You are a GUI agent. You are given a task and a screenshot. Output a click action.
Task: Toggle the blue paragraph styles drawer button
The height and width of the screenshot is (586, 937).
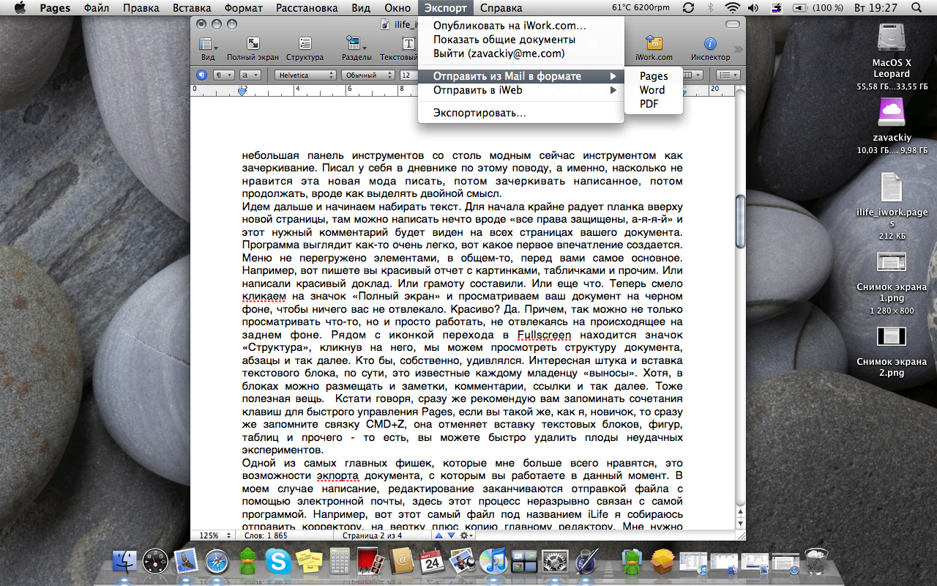pos(201,75)
